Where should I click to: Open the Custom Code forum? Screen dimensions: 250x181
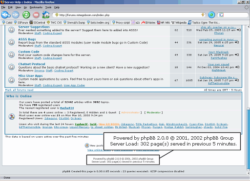[x=29, y=52]
